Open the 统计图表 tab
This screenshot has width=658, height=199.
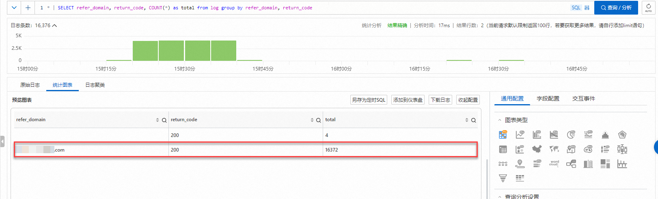point(63,85)
